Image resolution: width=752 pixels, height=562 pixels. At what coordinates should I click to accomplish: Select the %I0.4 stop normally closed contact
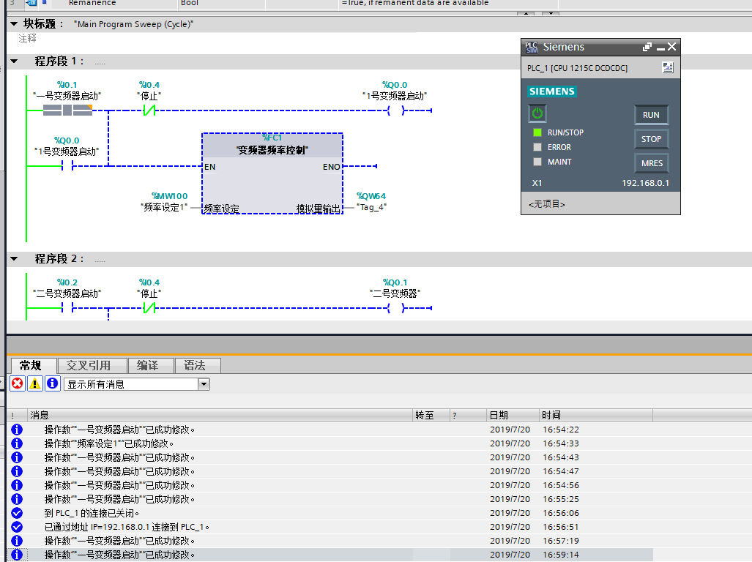[149, 110]
